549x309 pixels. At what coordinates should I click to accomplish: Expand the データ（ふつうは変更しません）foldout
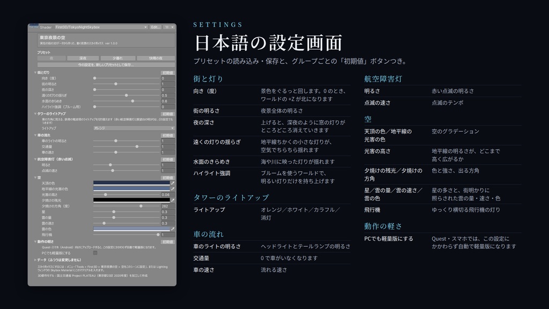coord(35,260)
